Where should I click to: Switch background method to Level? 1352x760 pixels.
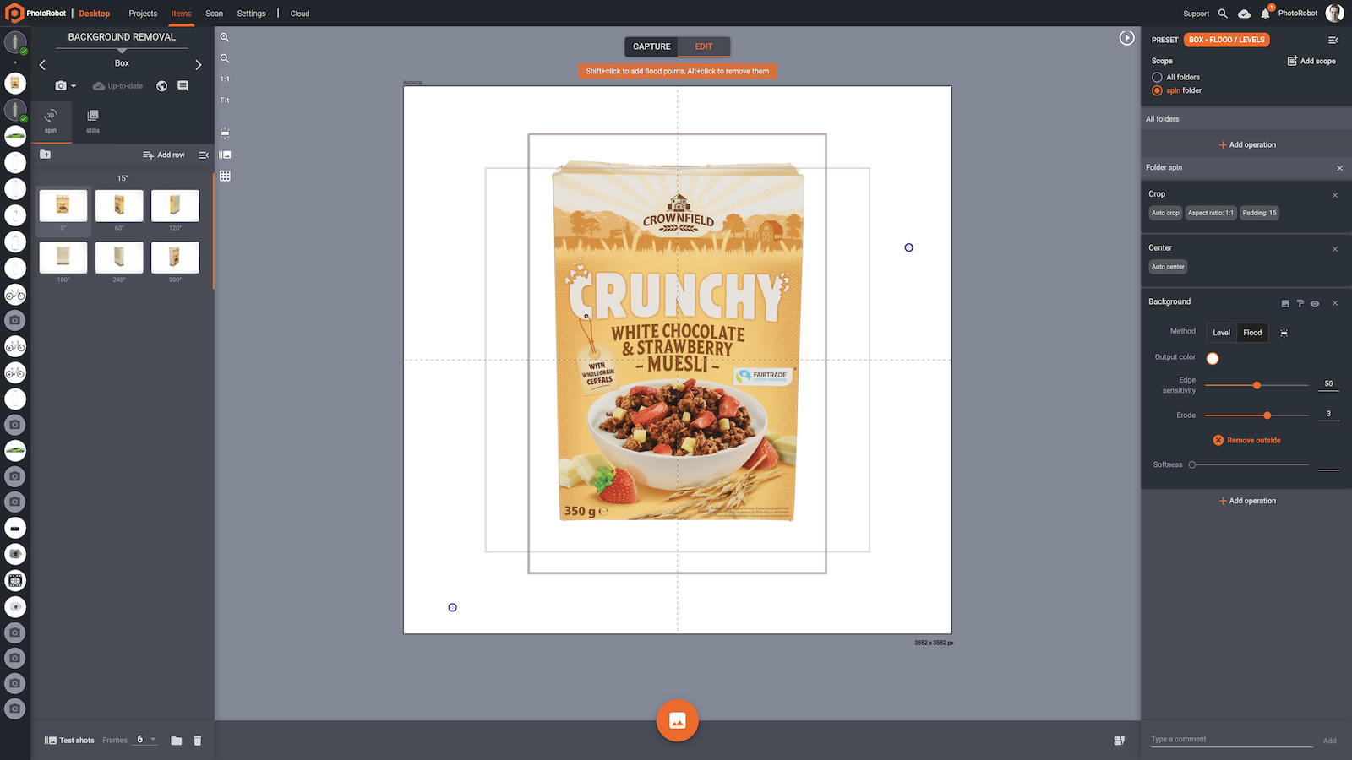point(1220,332)
